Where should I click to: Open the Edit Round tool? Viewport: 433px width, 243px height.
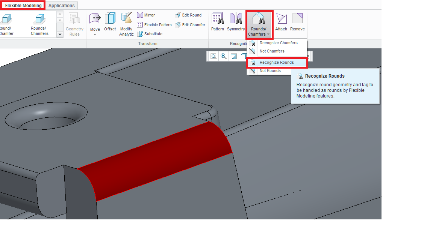[188, 15]
